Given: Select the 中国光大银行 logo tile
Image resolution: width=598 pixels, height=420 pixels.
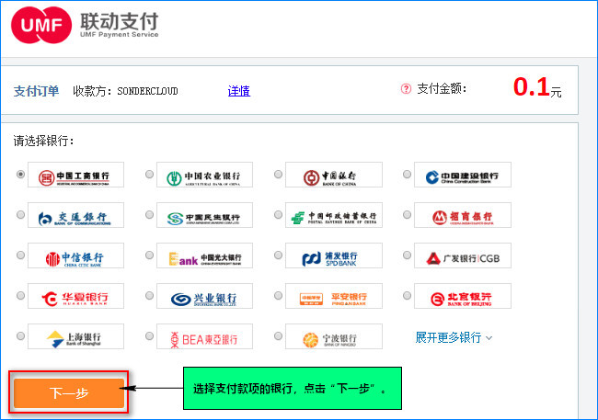Looking at the screenshot, I should (x=204, y=255).
